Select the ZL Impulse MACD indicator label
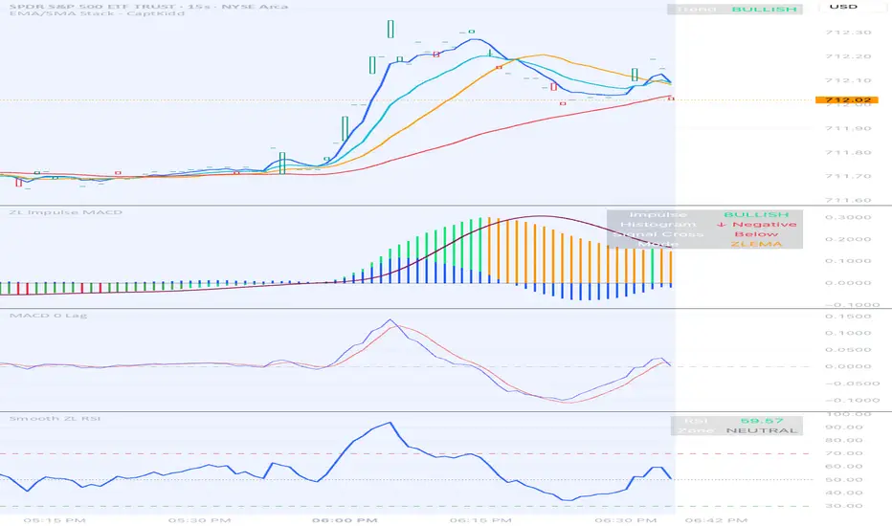The image size is (892, 526). point(65,212)
